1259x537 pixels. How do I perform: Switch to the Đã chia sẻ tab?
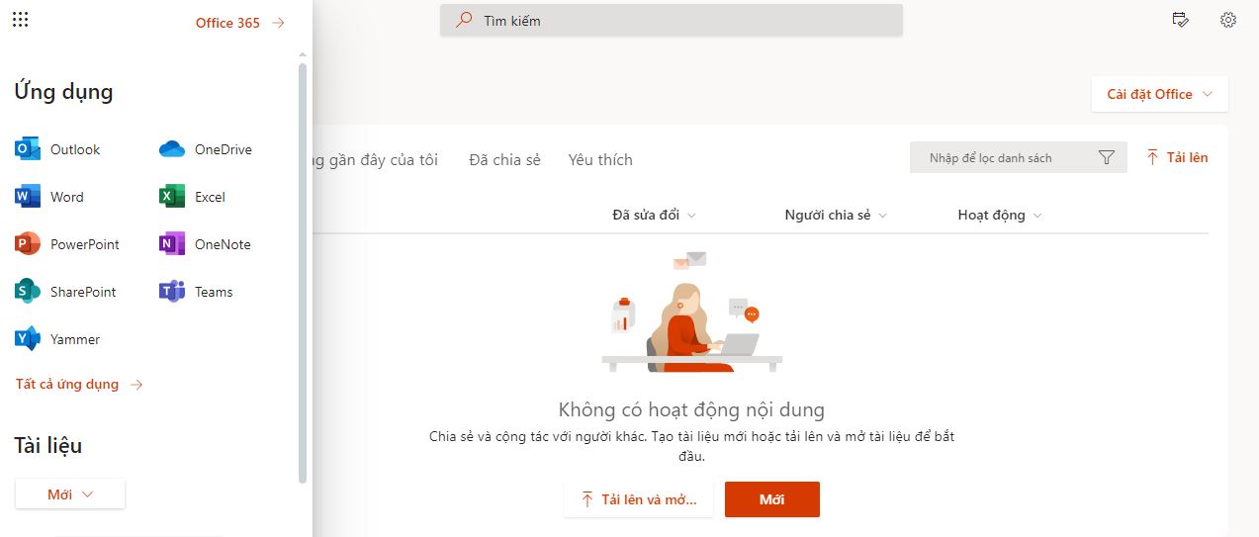(x=504, y=160)
